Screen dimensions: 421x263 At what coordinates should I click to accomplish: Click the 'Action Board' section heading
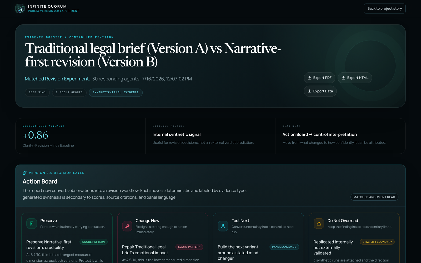[x=40, y=181]
